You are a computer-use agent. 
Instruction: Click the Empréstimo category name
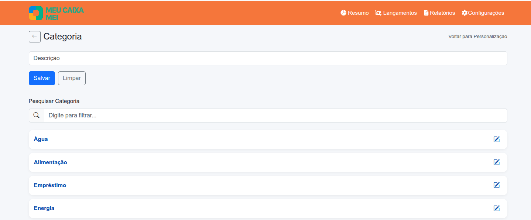tap(50, 185)
